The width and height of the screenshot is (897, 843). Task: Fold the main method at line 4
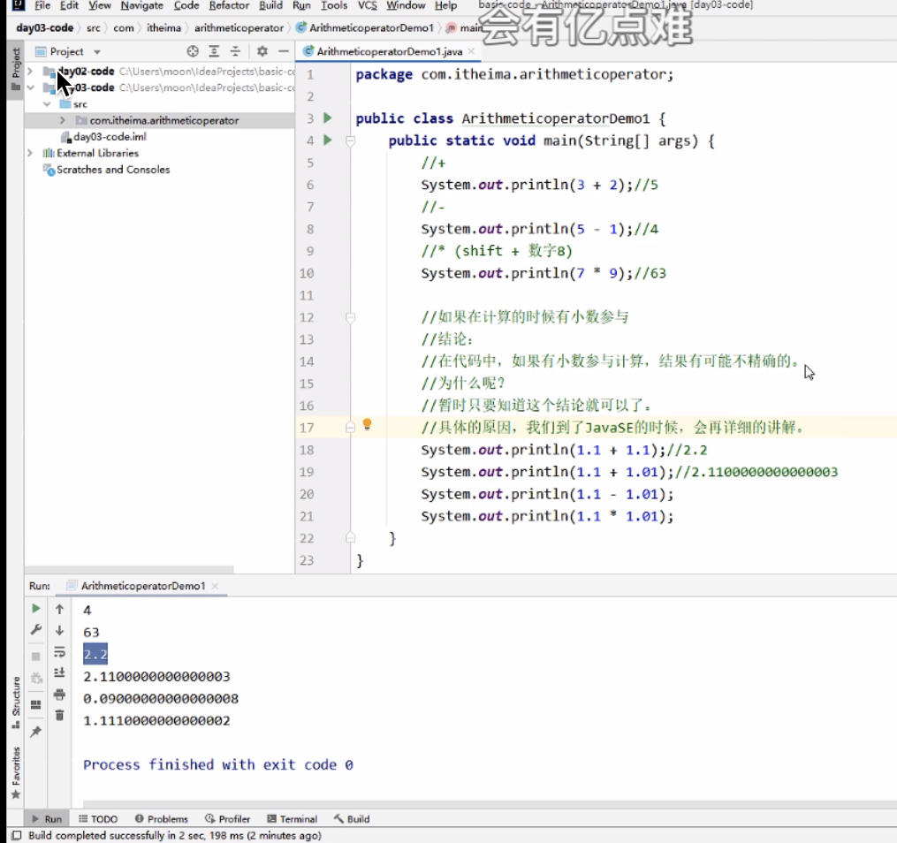(x=351, y=140)
